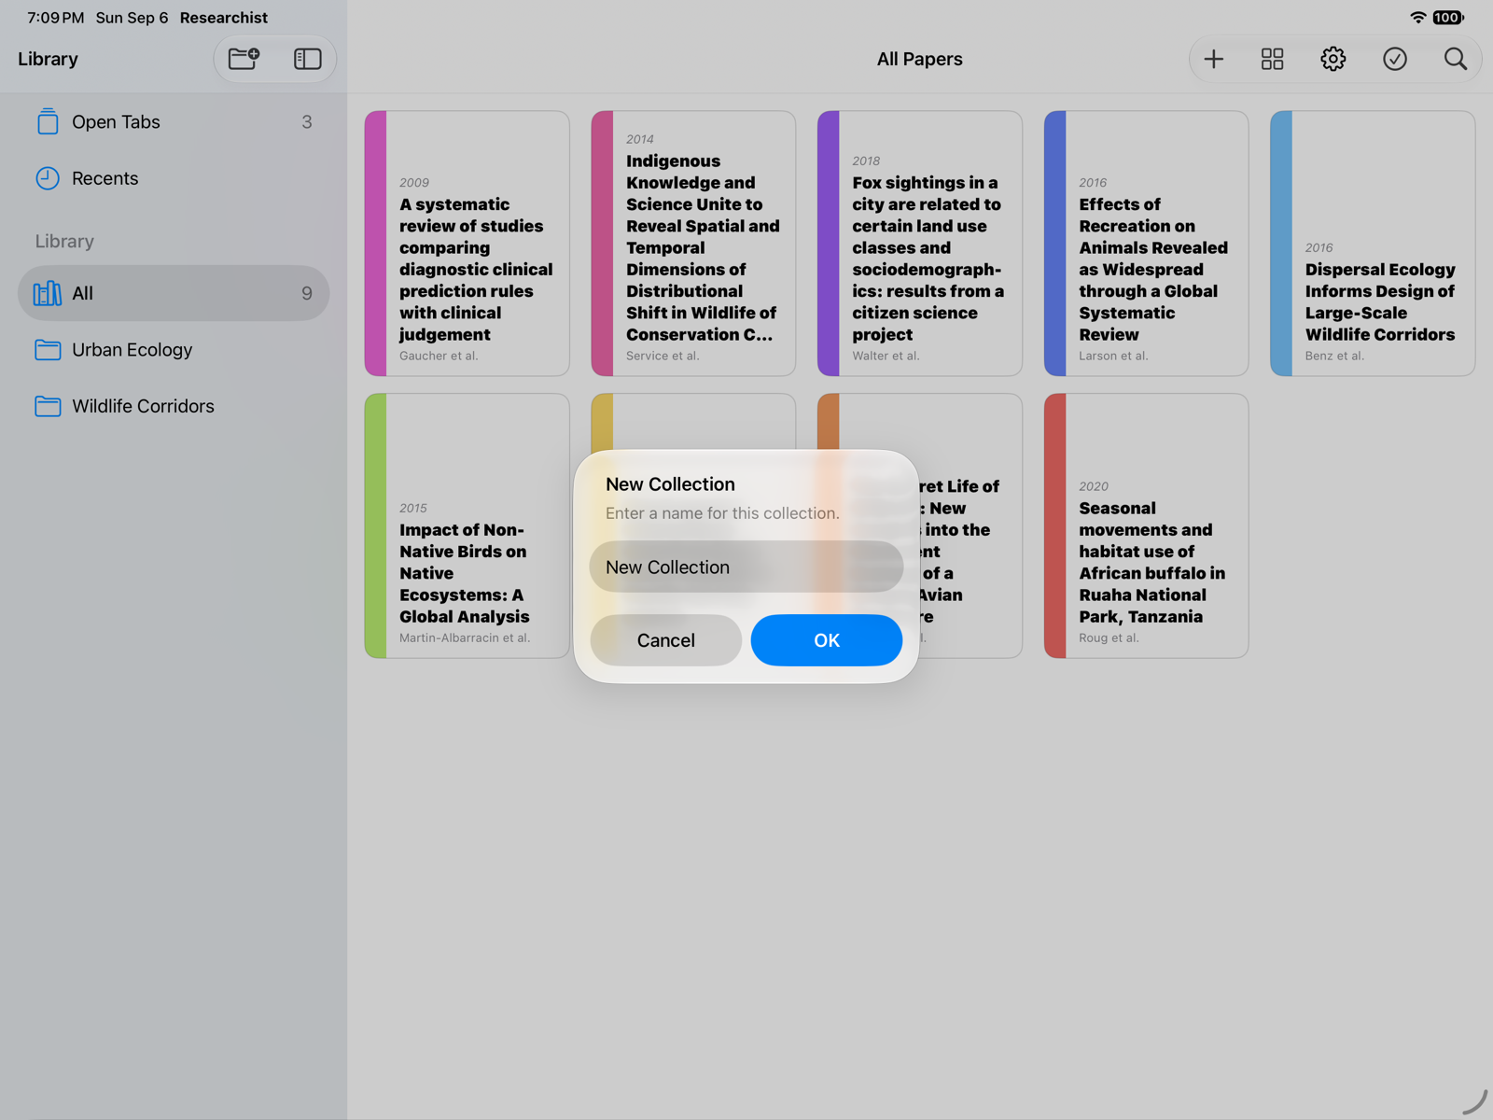Image resolution: width=1493 pixels, height=1120 pixels.
Task: Click the New Collection dialog title
Action: 670,484
